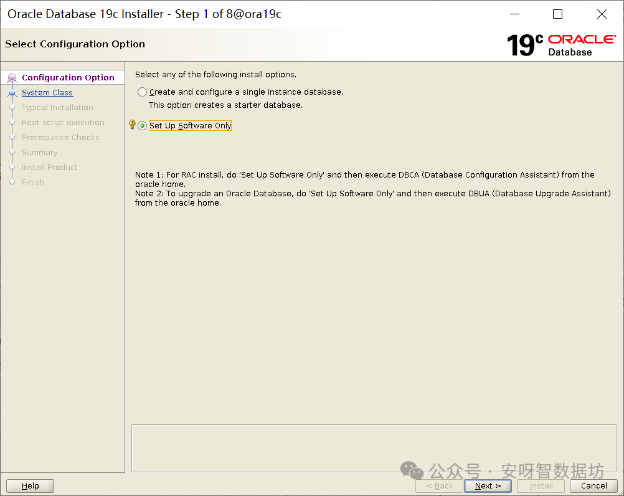Screen dimensions: 624x496
Task: Minimize the installer window
Action: click(x=515, y=14)
